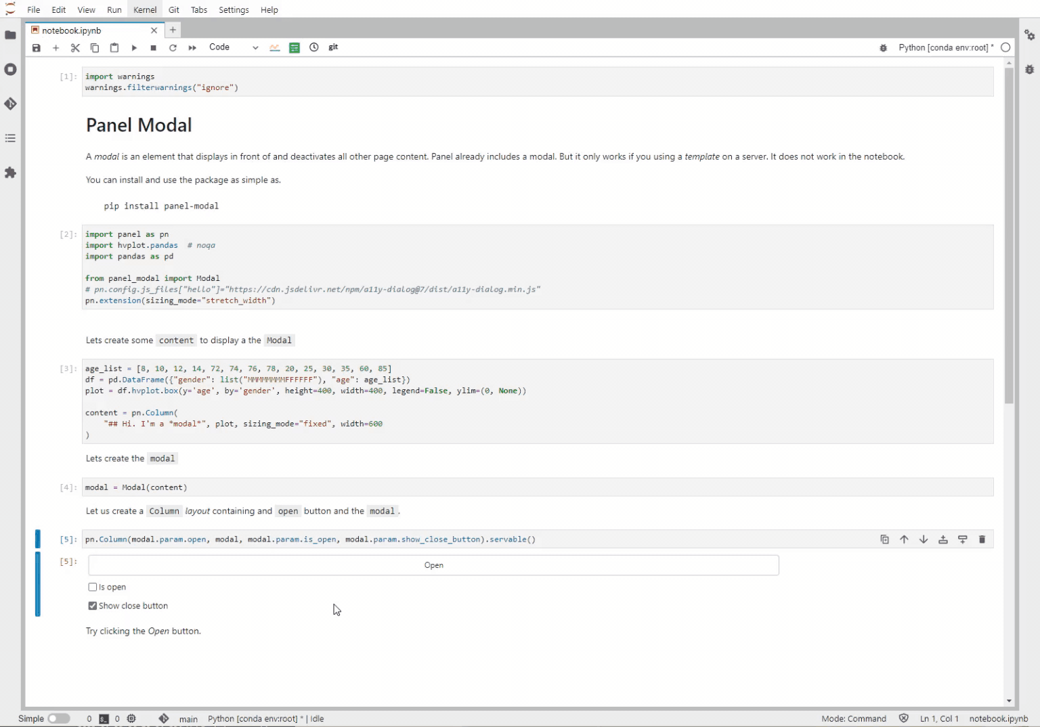Click the kernel status circle indicator

1005,47
